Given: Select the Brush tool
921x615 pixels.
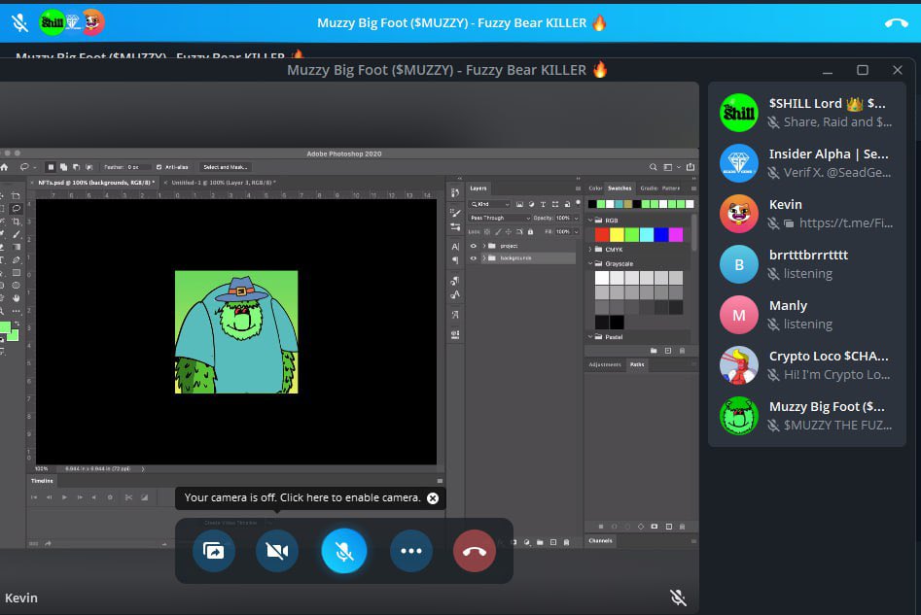Looking at the screenshot, I should tap(16, 234).
